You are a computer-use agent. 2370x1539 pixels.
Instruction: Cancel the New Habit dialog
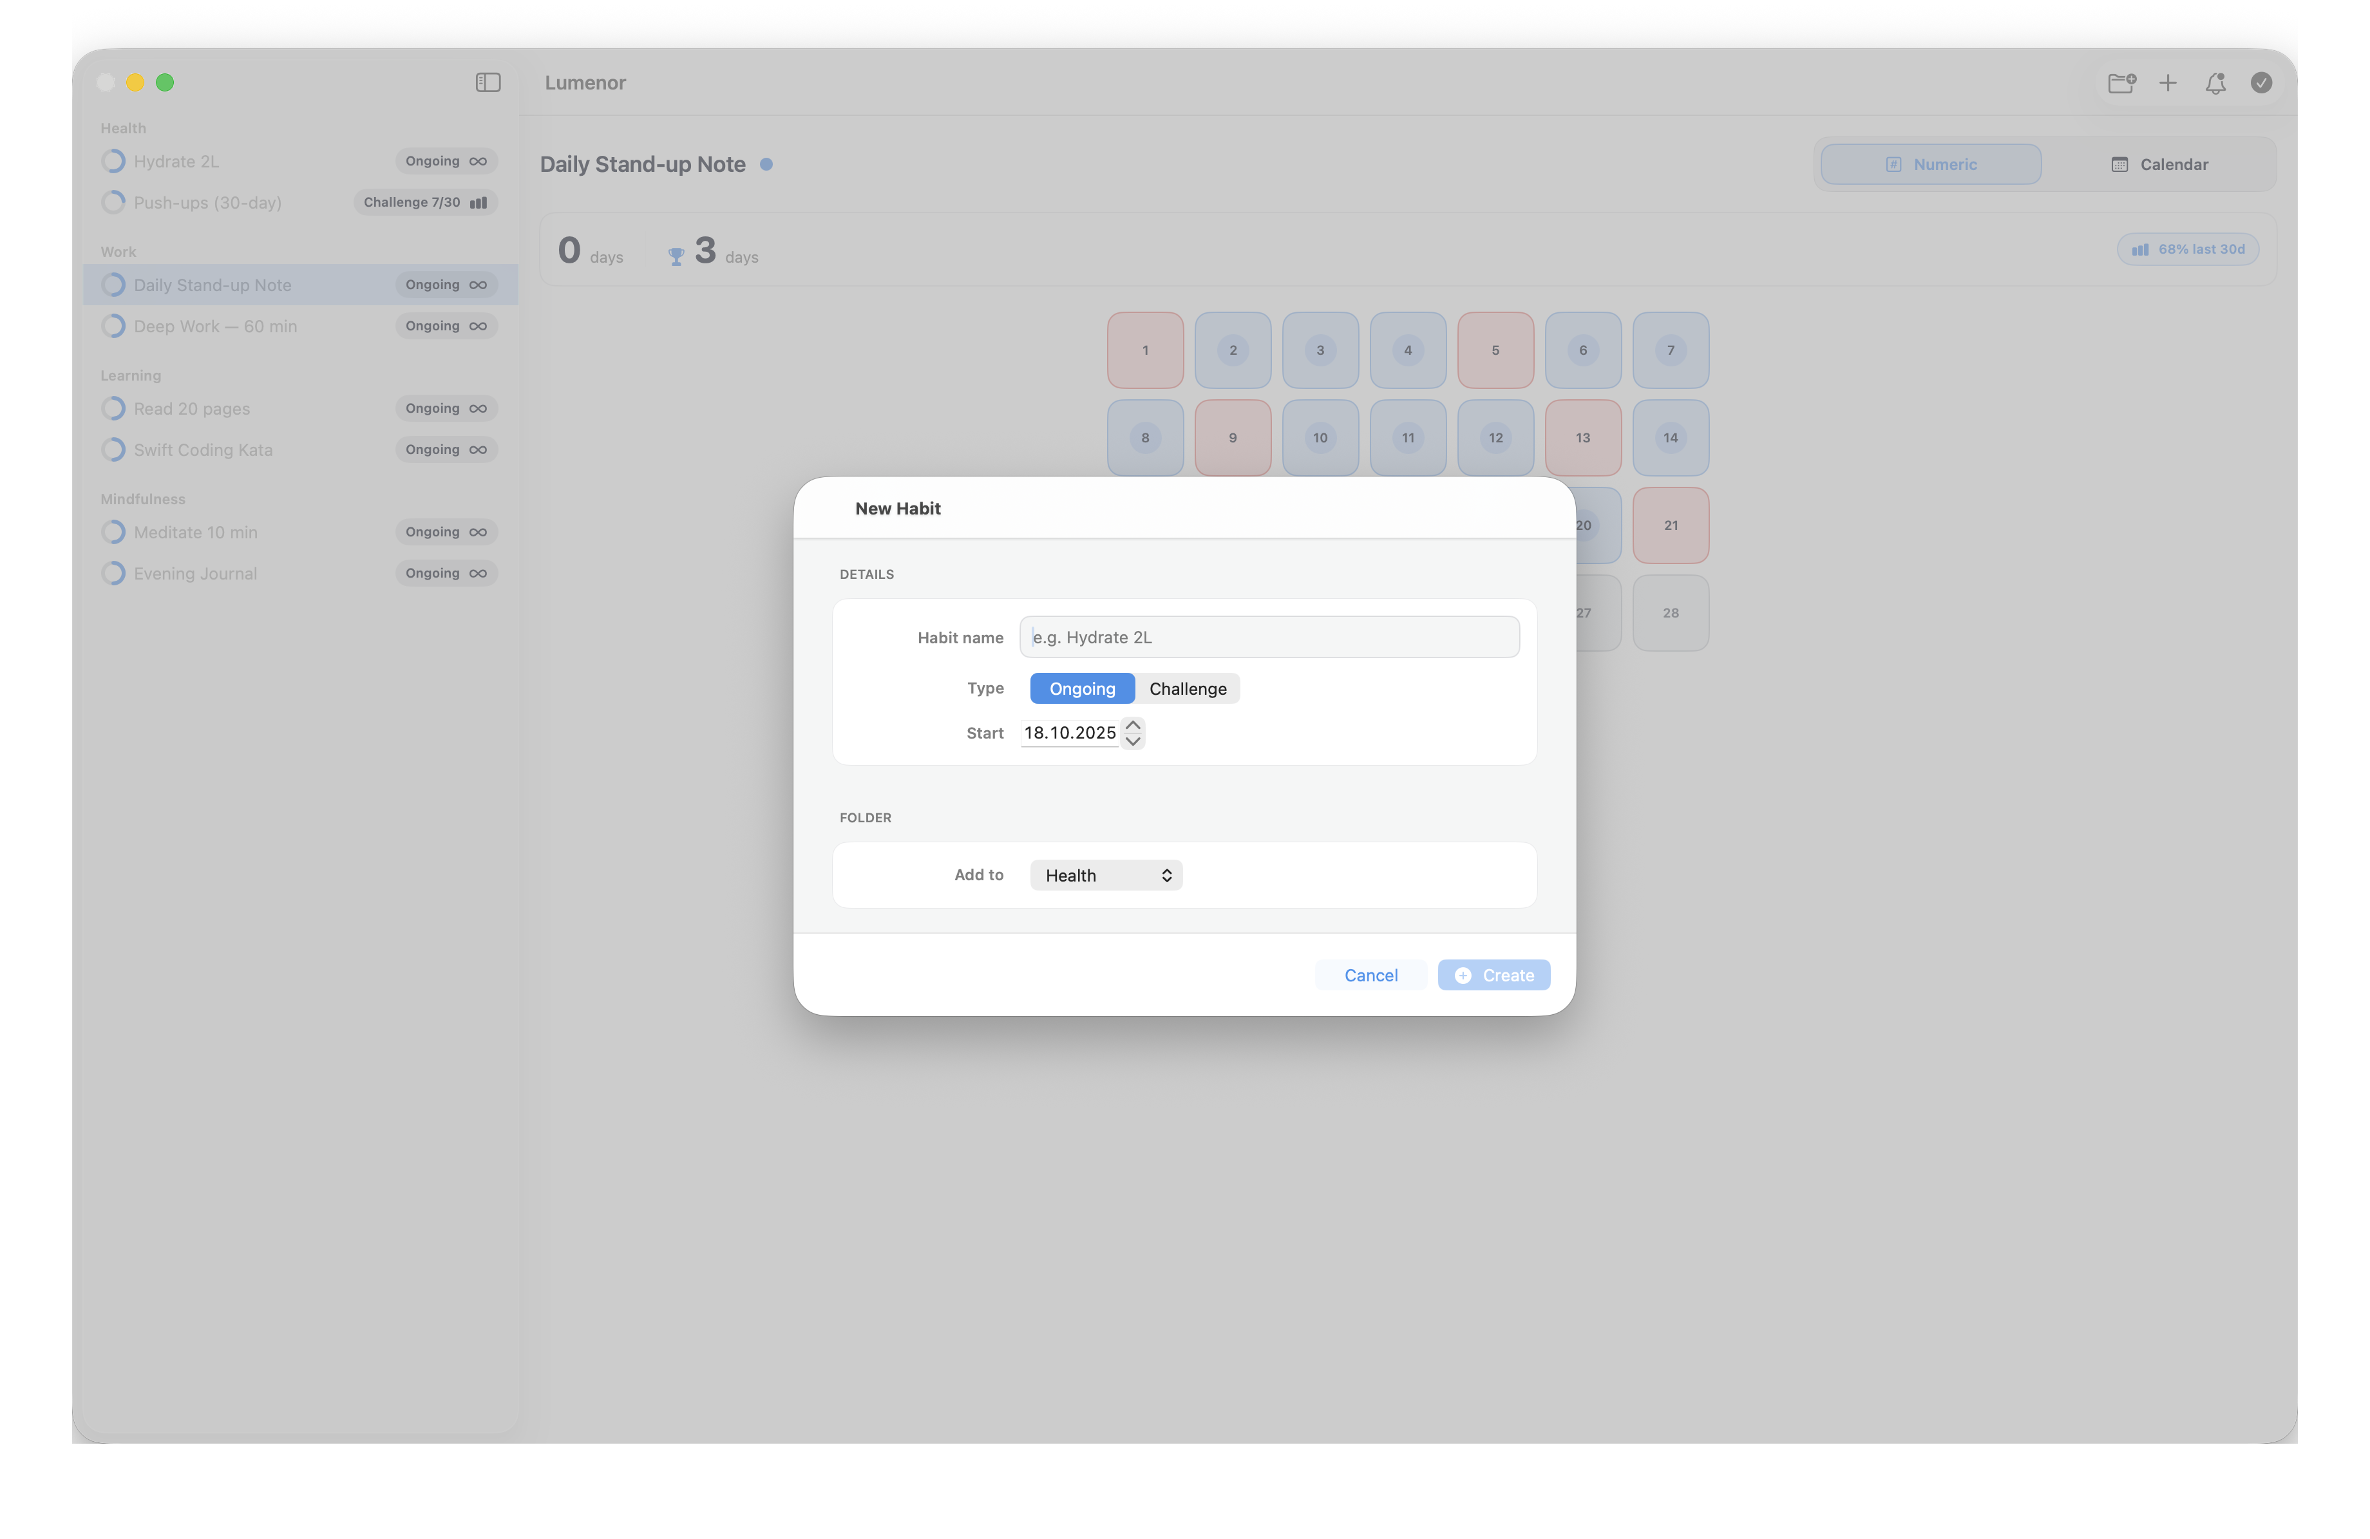(1370, 974)
